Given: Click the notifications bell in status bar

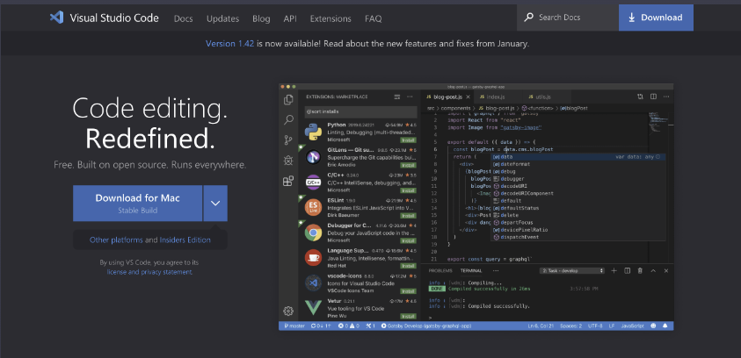Looking at the screenshot, I should (665, 326).
